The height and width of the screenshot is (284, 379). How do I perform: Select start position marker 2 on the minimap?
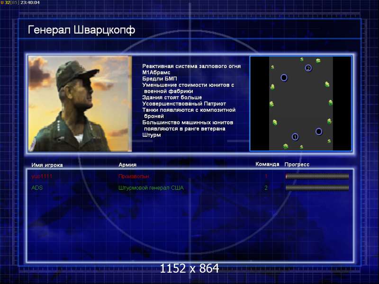click(x=308, y=68)
